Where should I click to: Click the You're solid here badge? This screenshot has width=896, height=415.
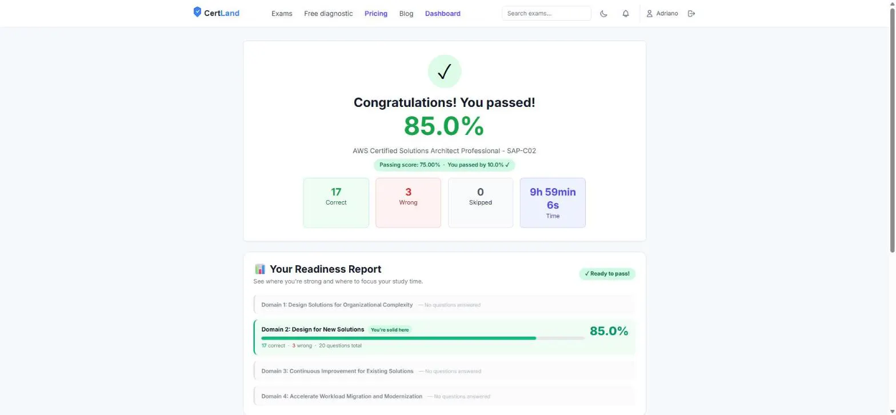(390, 330)
